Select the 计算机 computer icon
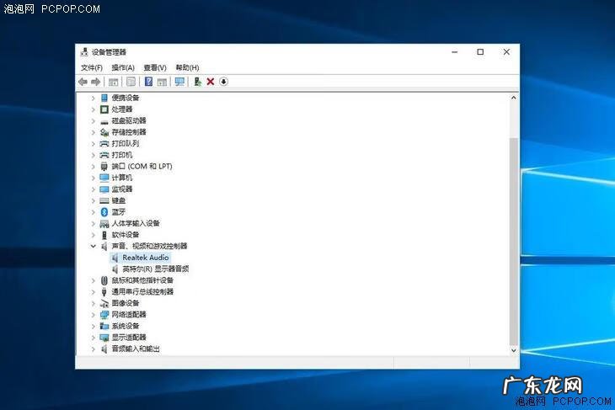 point(104,178)
